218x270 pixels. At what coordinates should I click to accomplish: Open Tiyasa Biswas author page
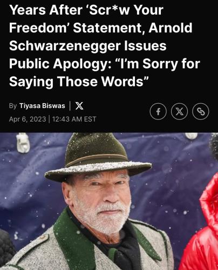(x=42, y=106)
